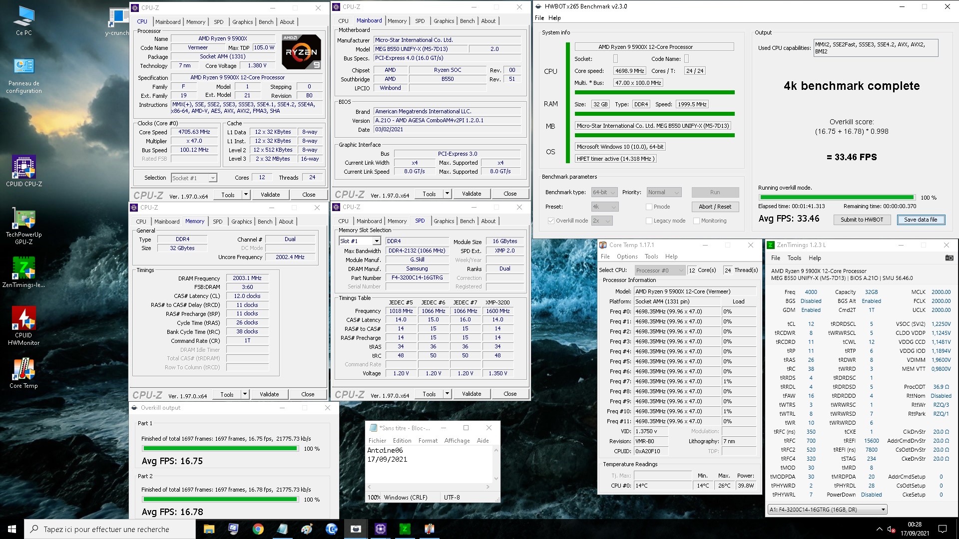Click the Windows taskbar search box

click(x=110, y=529)
